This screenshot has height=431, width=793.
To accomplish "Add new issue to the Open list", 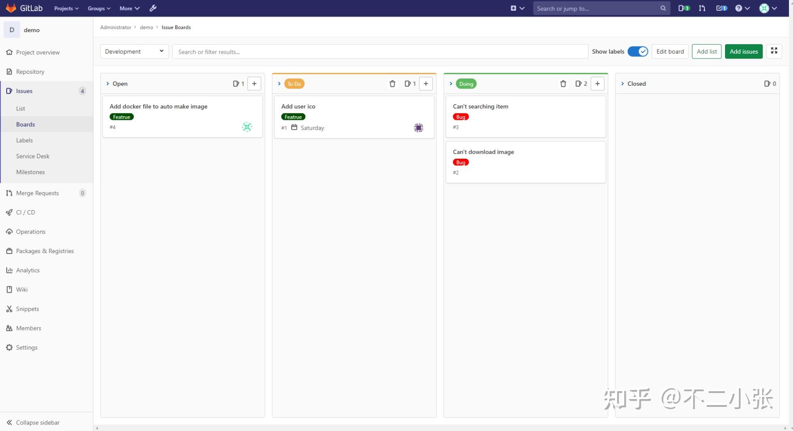I will click(254, 84).
